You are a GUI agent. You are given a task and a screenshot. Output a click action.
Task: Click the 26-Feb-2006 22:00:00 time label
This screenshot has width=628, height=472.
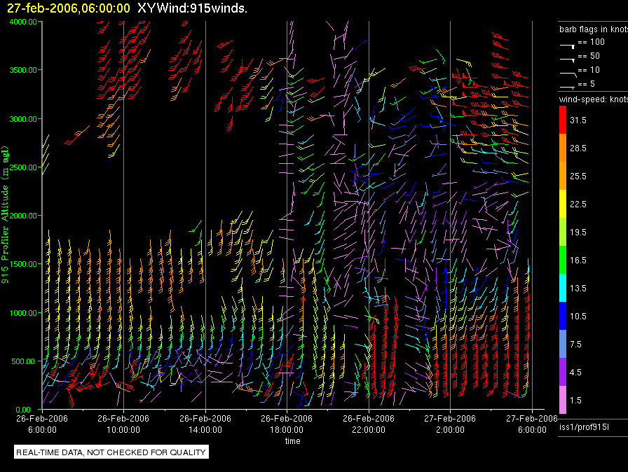369,424
